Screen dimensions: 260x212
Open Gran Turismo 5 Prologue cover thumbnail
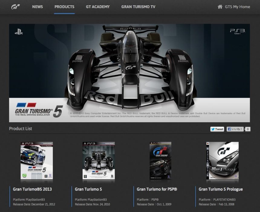tap(223, 161)
